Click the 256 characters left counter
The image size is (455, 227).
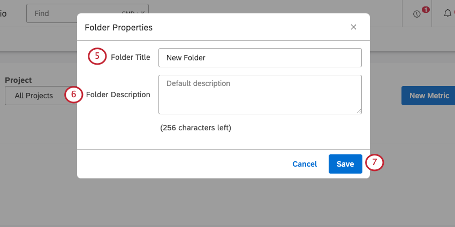click(195, 128)
